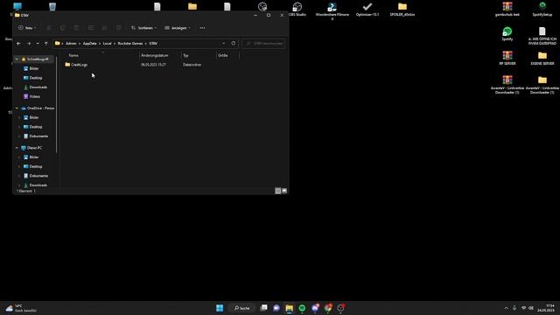Click AppData in the address bar path
Image resolution: width=560 pixels, height=315 pixels.
(x=89, y=44)
